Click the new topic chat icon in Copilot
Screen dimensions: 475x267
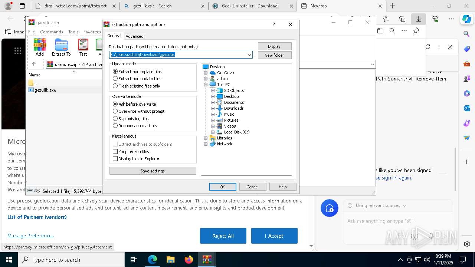coord(330,208)
